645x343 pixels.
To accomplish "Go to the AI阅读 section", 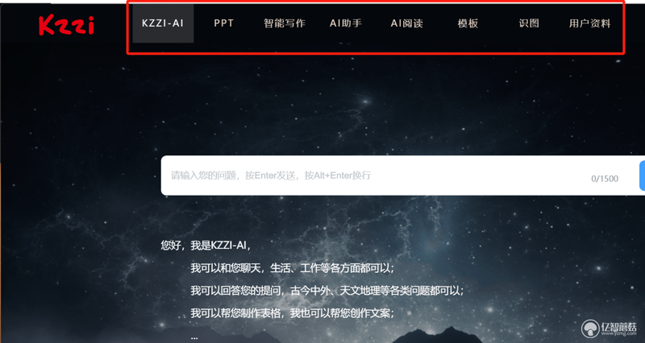I will [407, 23].
